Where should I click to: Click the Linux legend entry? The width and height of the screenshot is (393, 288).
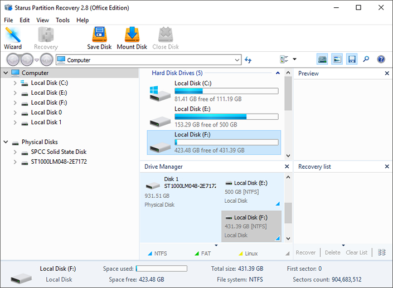click(248, 253)
